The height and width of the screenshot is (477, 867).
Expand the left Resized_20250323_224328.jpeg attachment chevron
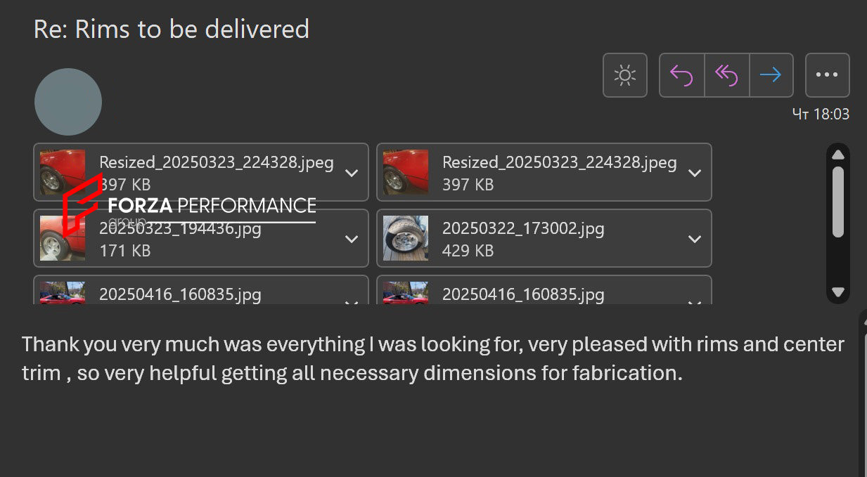pos(352,174)
